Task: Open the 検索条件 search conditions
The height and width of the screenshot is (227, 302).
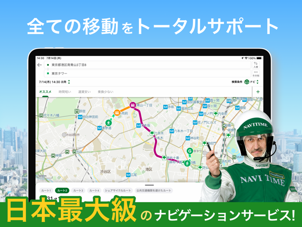Action: (237, 82)
